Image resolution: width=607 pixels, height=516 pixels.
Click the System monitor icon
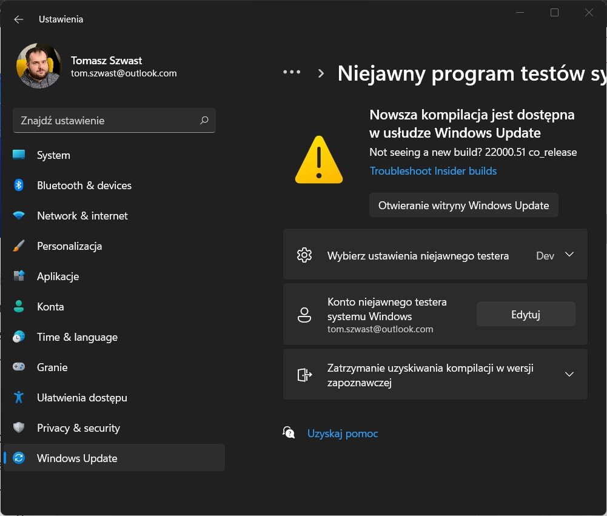click(x=19, y=155)
